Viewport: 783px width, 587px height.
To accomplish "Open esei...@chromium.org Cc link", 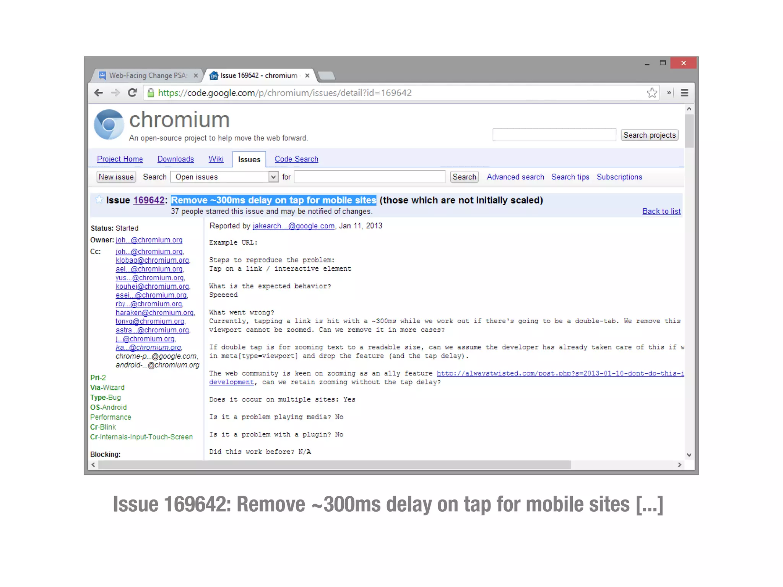I will click(151, 295).
